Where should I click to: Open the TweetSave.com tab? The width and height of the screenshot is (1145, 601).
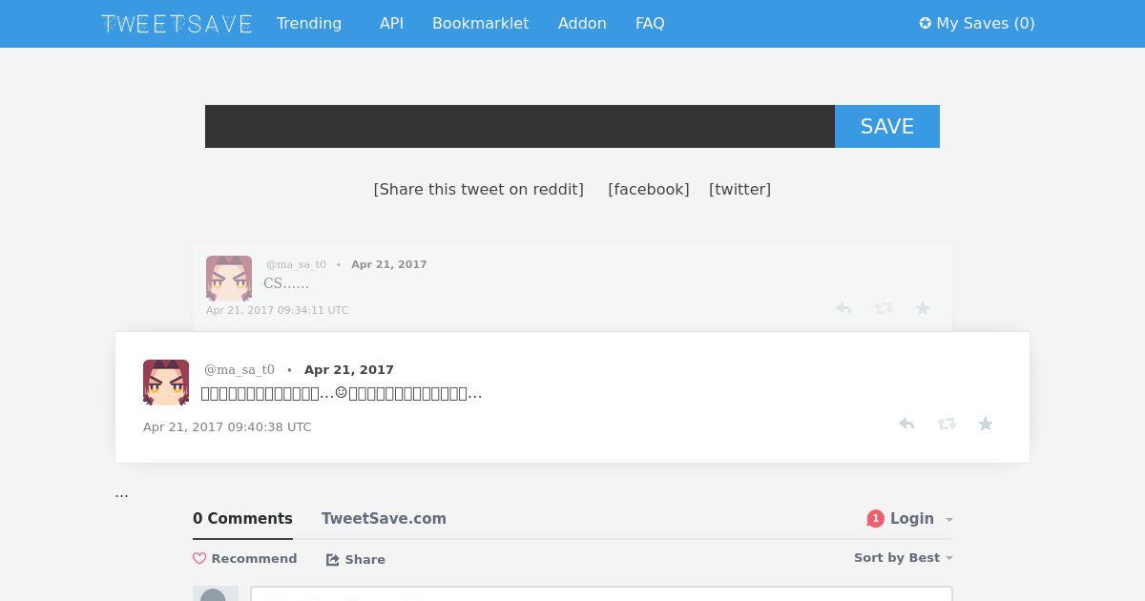pyautogui.click(x=384, y=519)
